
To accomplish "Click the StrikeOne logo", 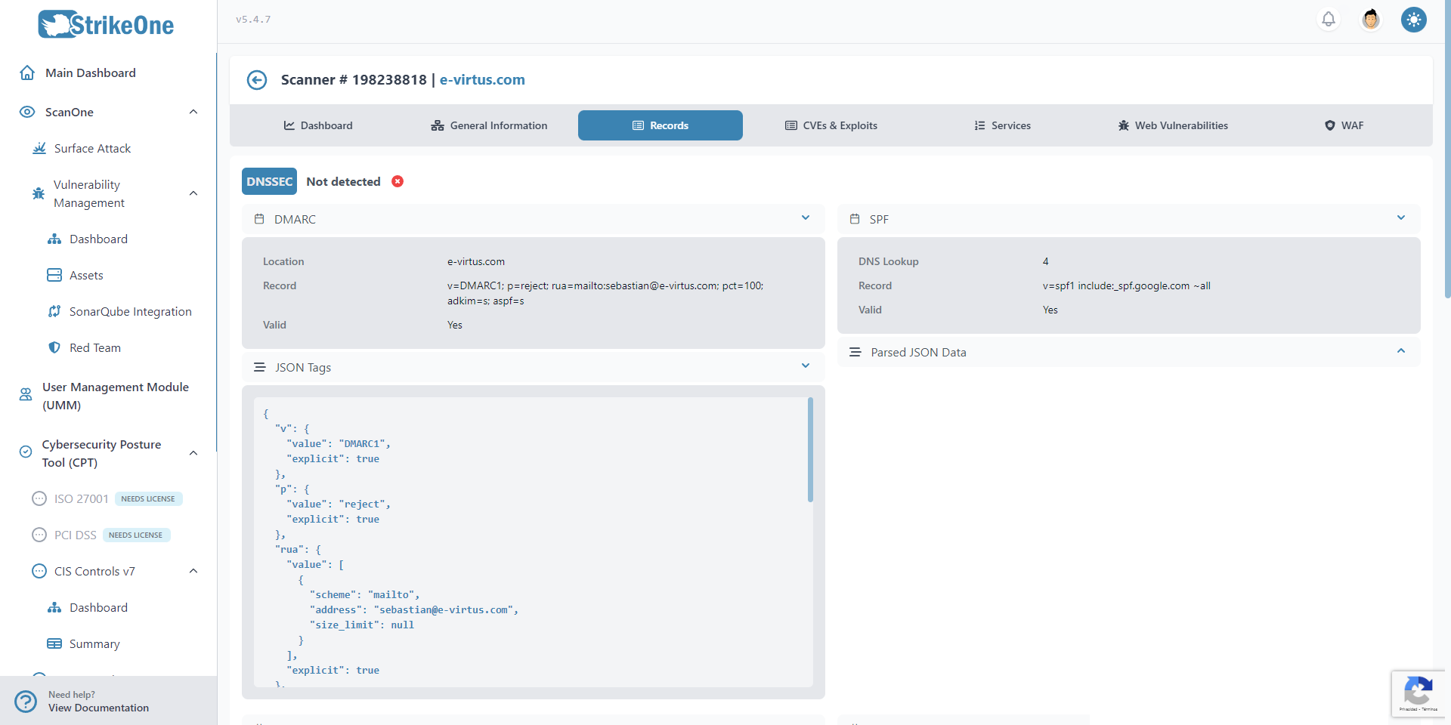I will coord(107,25).
